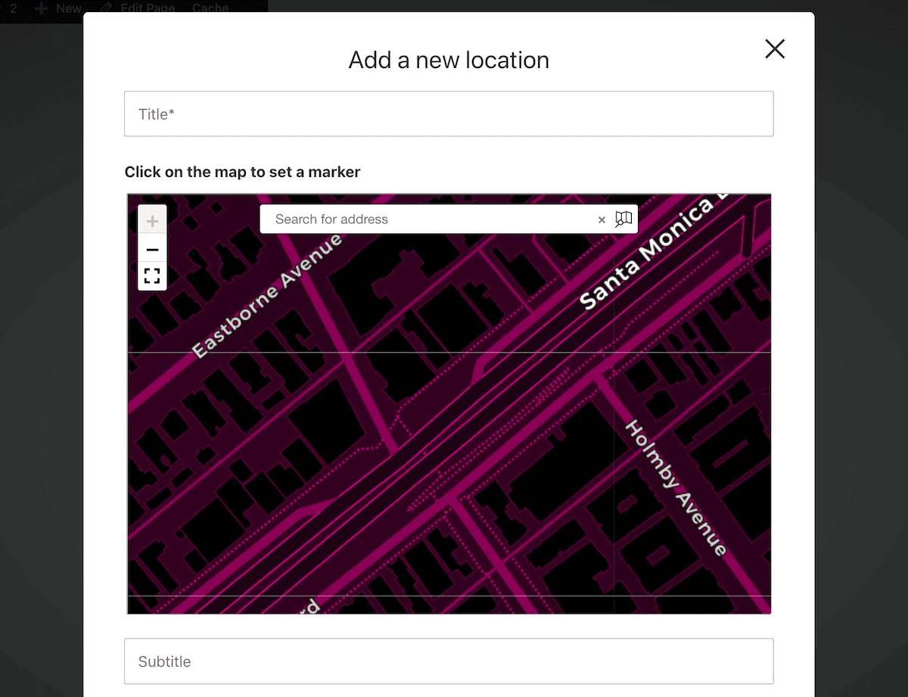
Task: Zoom in the map with plus button
Action: click(x=152, y=221)
